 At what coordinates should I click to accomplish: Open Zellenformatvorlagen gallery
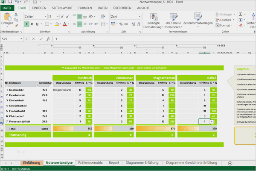pos(198,20)
